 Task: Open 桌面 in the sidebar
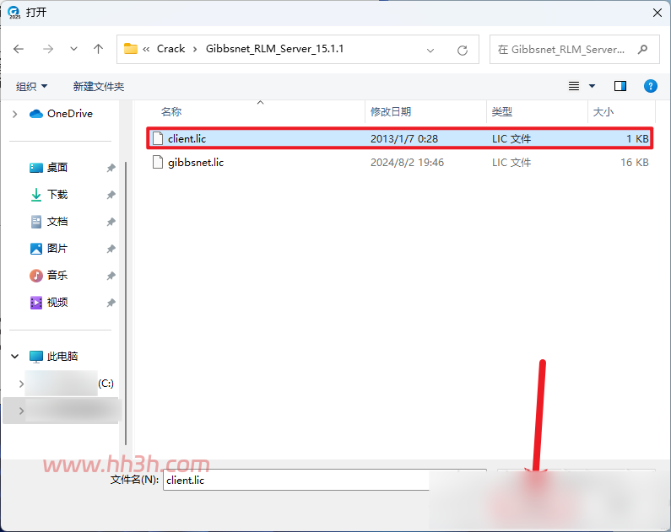pyautogui.click(x=48, y=168)
